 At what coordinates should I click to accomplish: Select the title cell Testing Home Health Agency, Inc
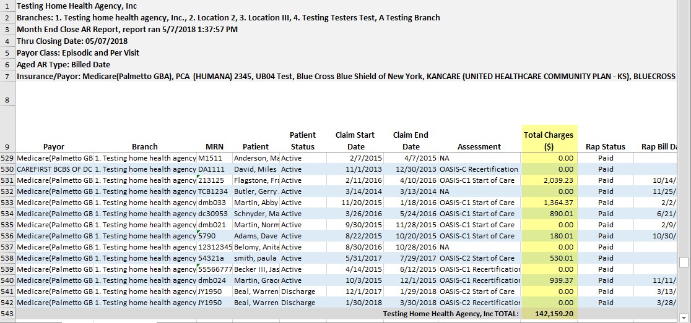(x=77, y=6)
